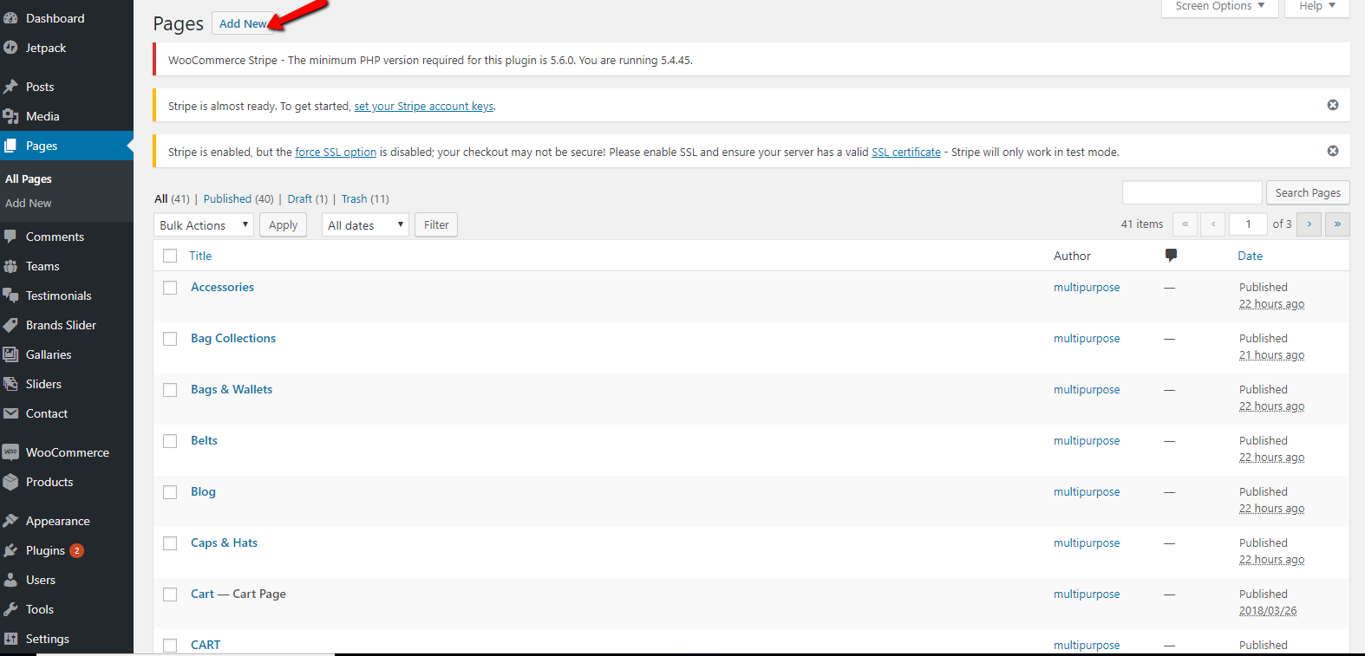The height and width of the screenshot is (656, 1365).
Task: Click the Pages icon in sidebar
Action: coord(10,146)
